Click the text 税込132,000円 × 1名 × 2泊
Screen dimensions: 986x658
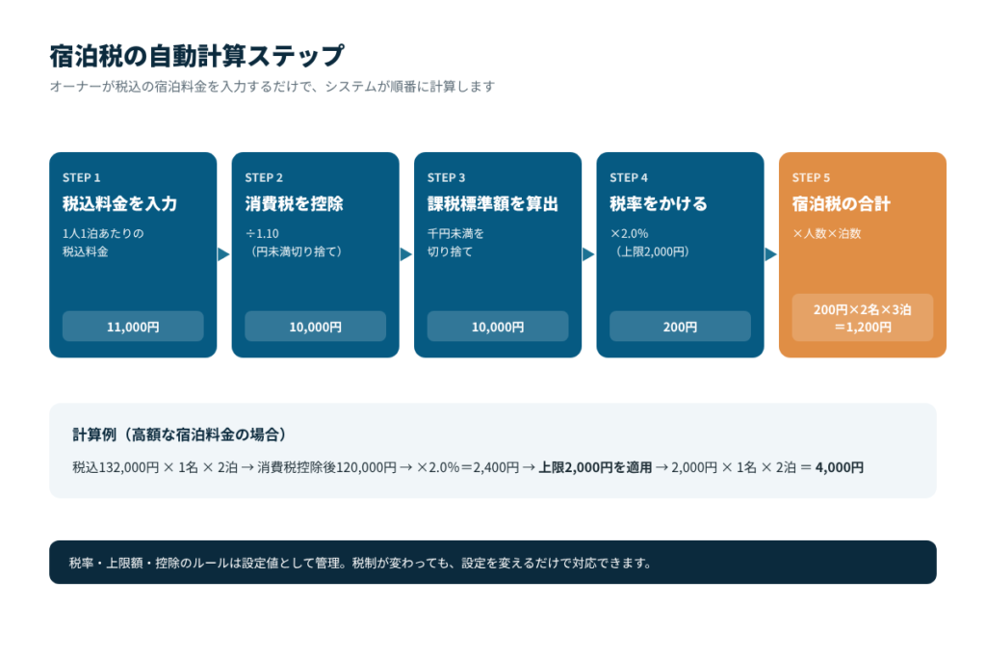(155, 467)
